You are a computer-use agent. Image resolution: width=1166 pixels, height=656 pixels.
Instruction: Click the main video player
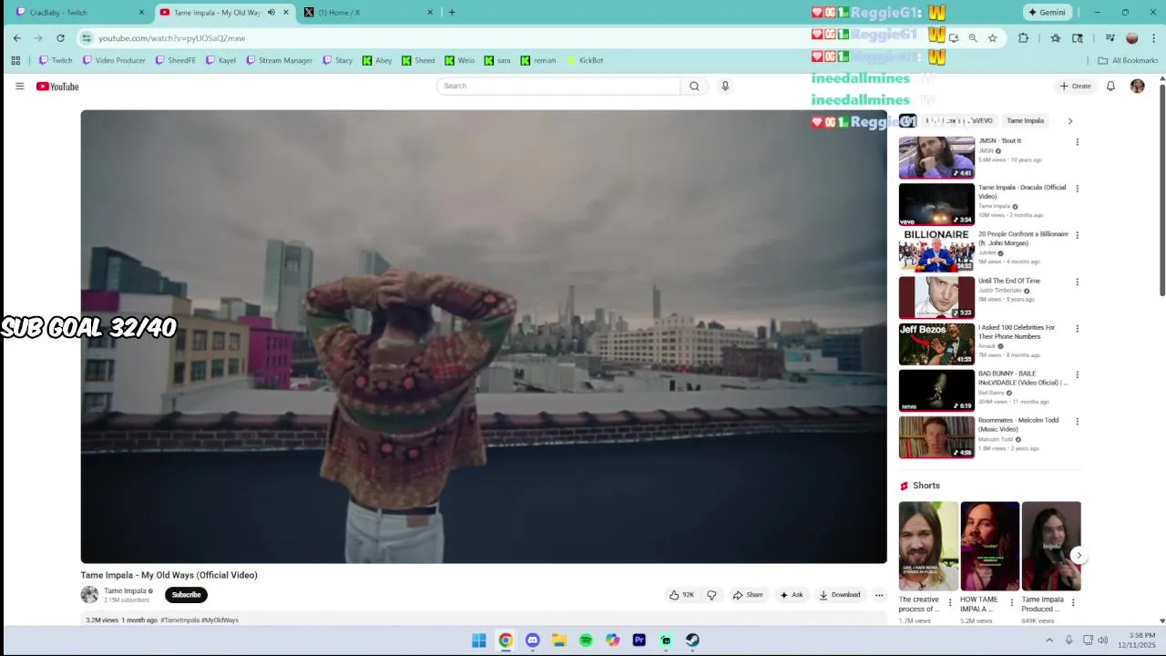pyautogui.click(x=484, y=337)
